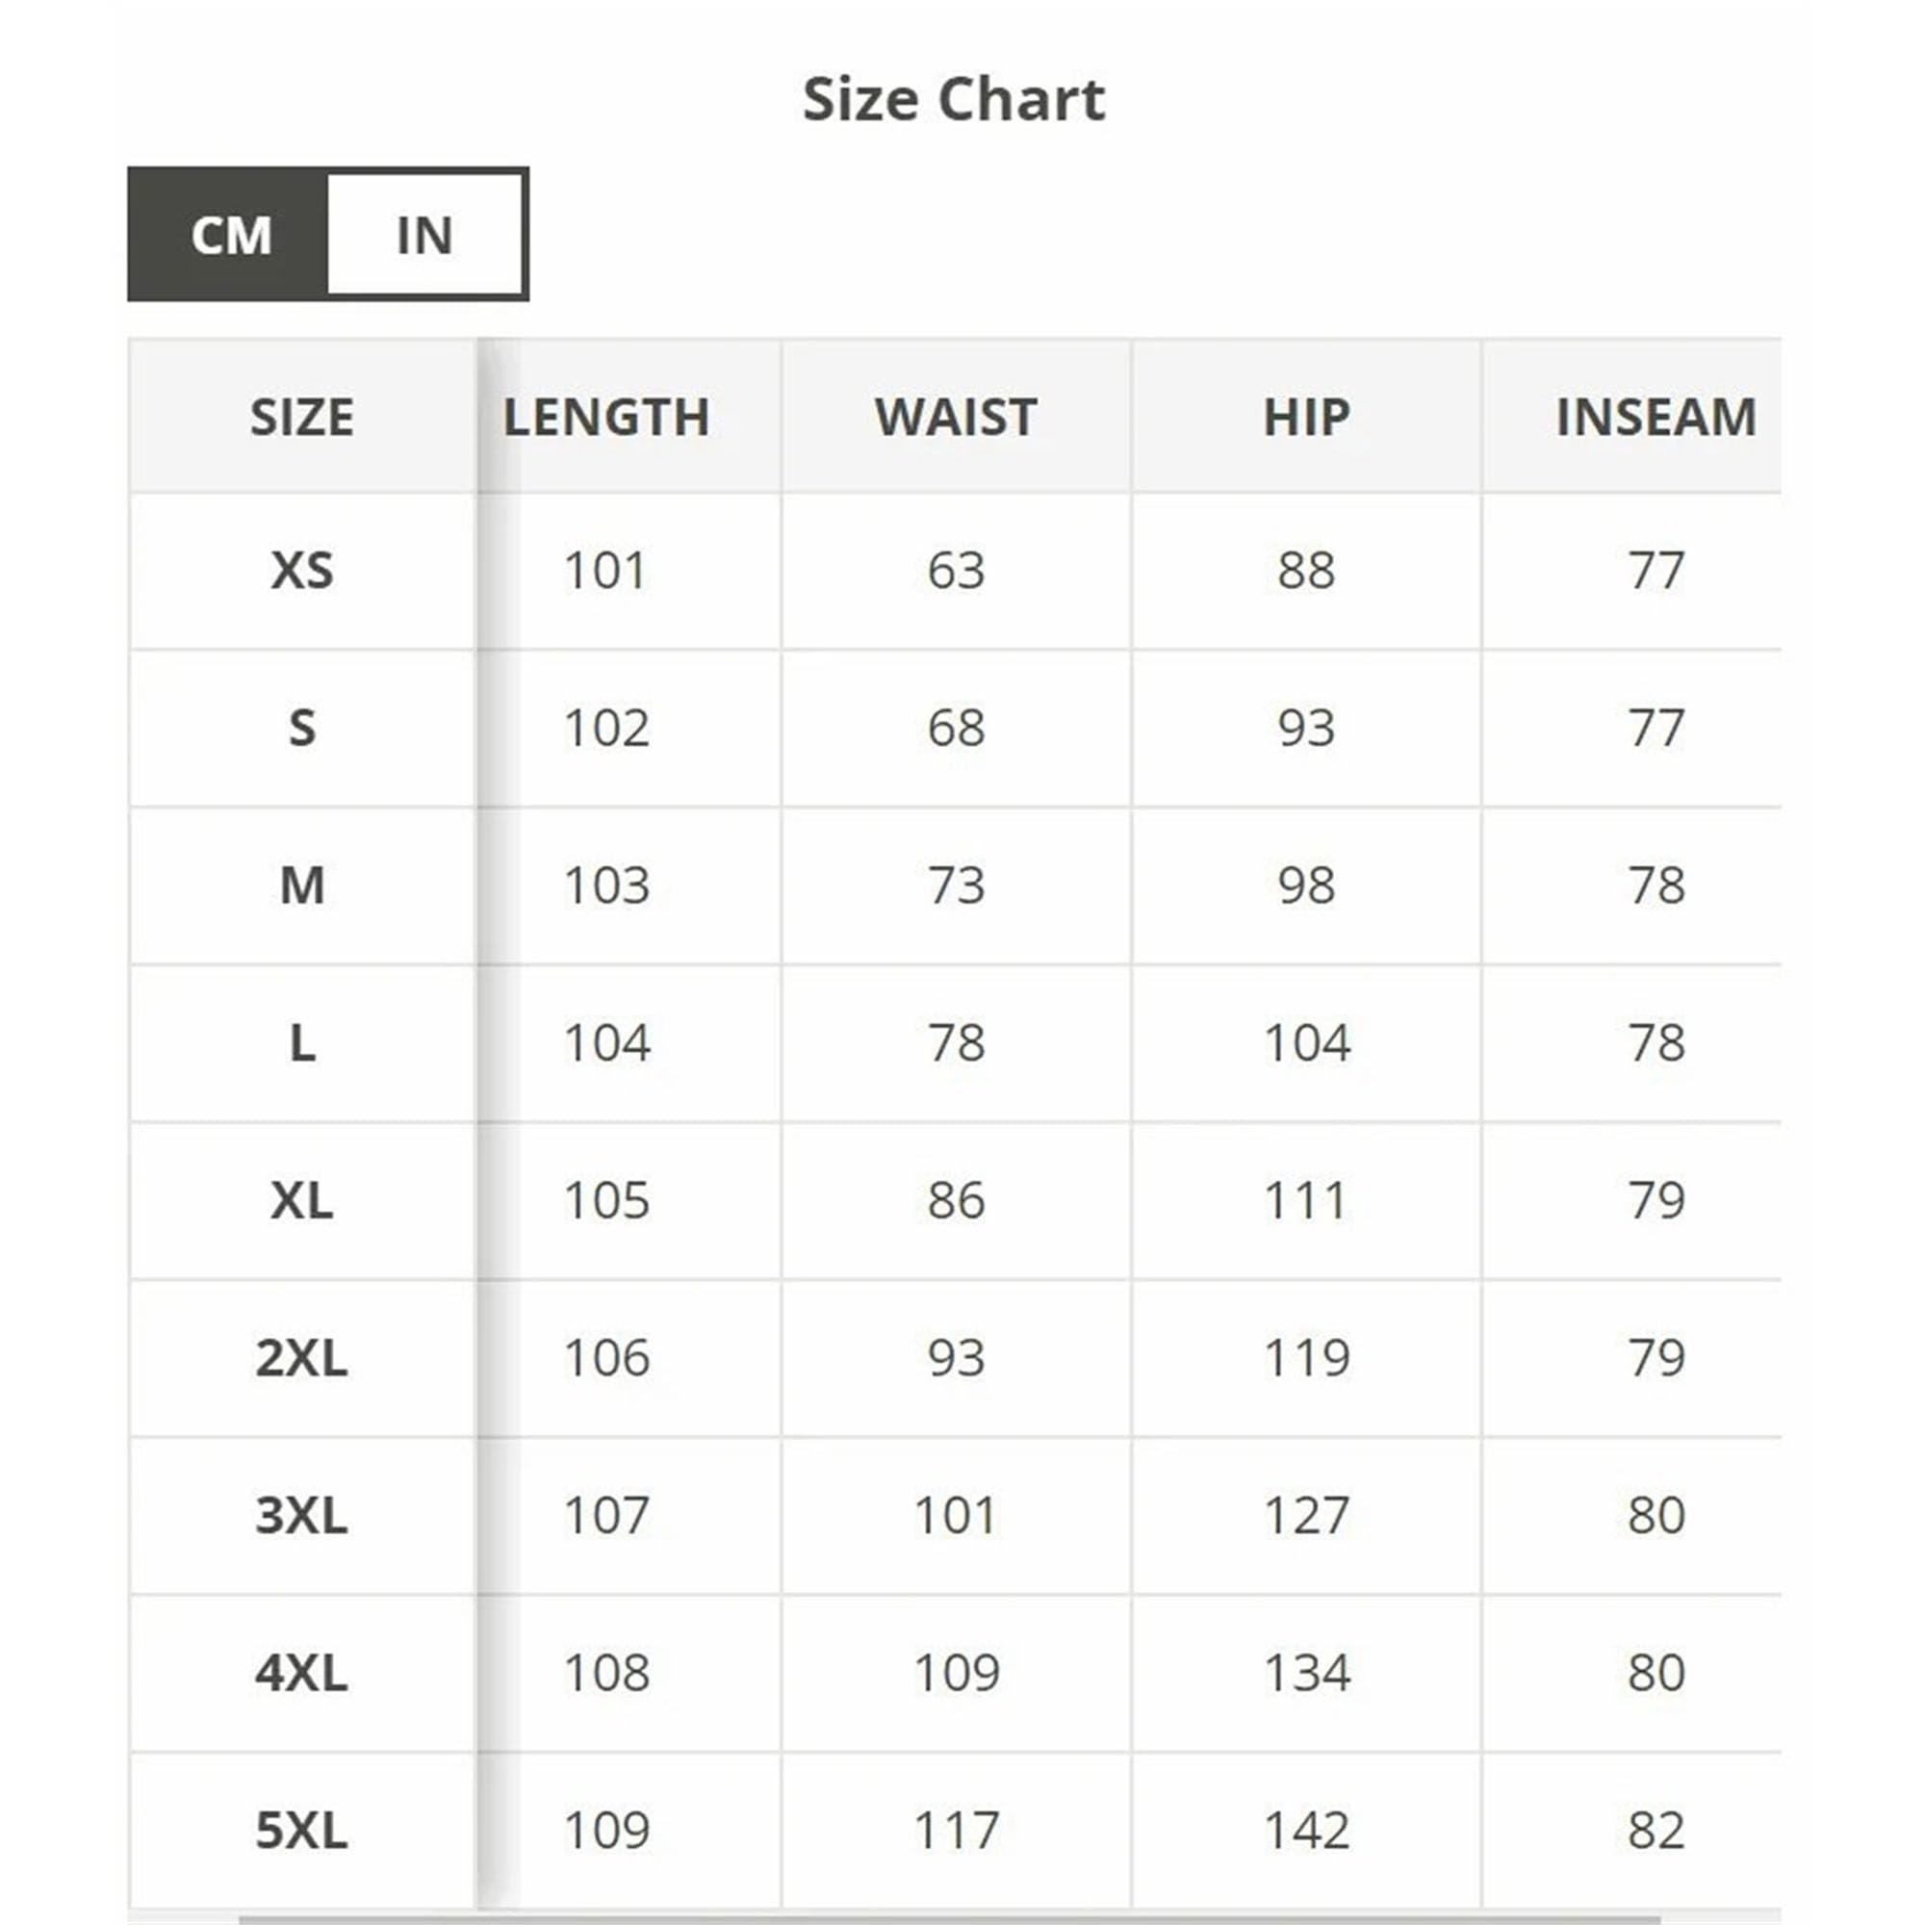
Task: Click the WAIST column header
Action: (x=956, y=417)
